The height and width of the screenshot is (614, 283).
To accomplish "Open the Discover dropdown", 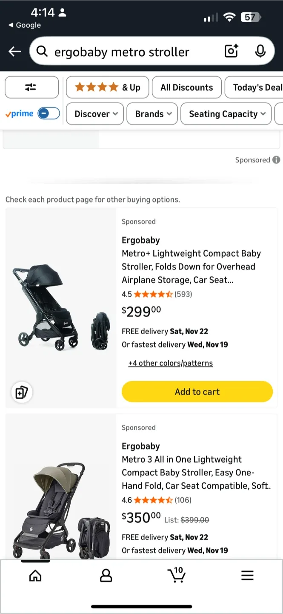I will [x=94, y=114].
